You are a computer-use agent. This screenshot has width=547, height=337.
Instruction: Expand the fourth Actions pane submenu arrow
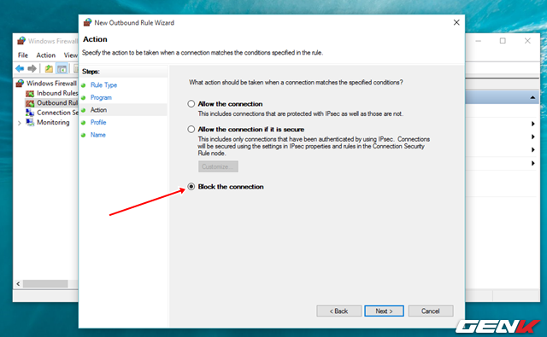point(532,163)
